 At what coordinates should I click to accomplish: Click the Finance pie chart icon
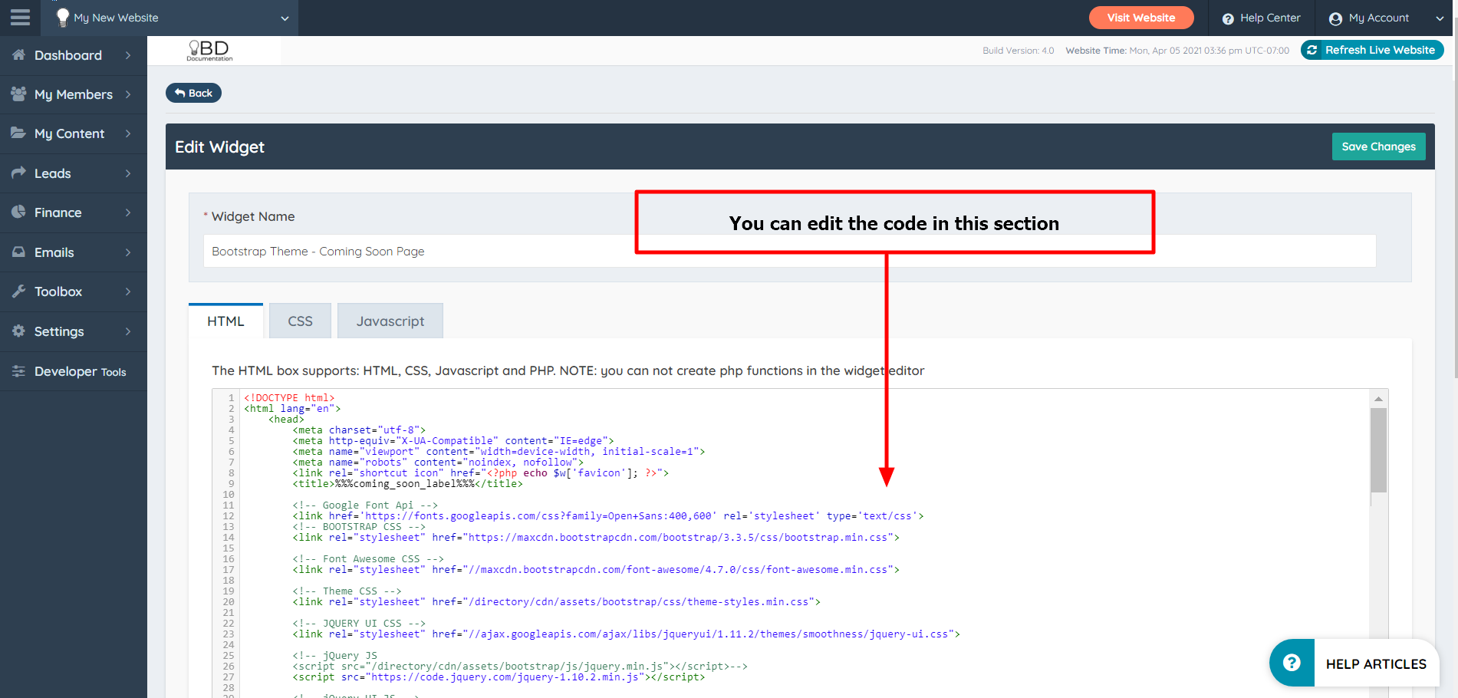point(18,212)
